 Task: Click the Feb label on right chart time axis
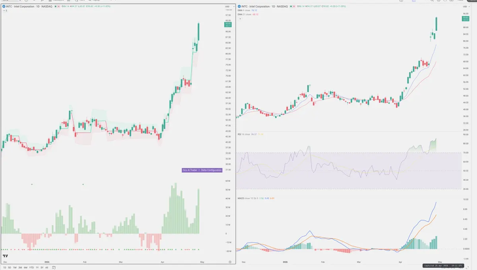[x=322, y=262]
